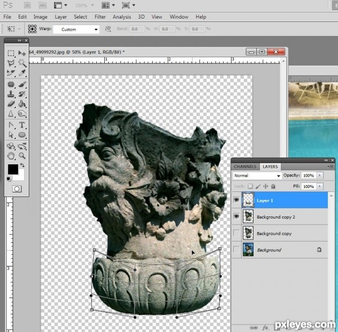Screen dimensions: 338x332
Task: Select the Eyedropper tool
Action: pos(22,73)
